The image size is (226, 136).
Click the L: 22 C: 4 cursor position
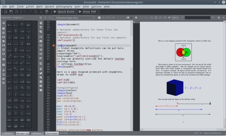[x=108, y=18]
